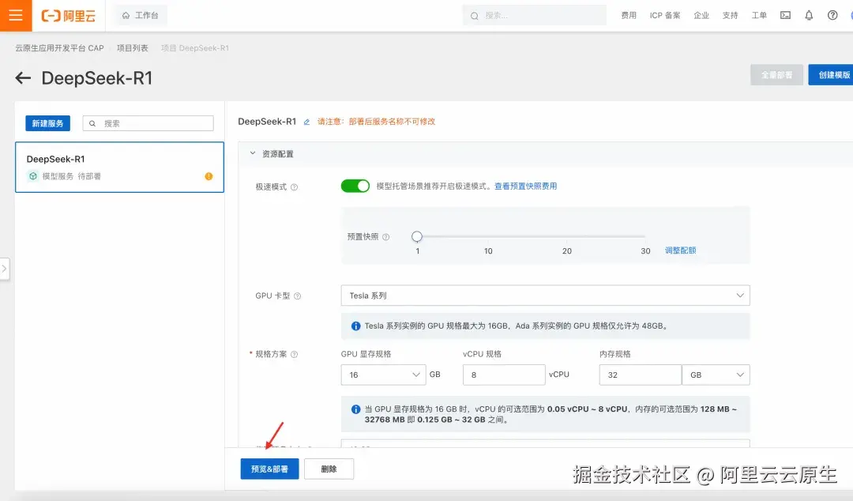Click the 预览&部署 deploy button

coord(269,469)
